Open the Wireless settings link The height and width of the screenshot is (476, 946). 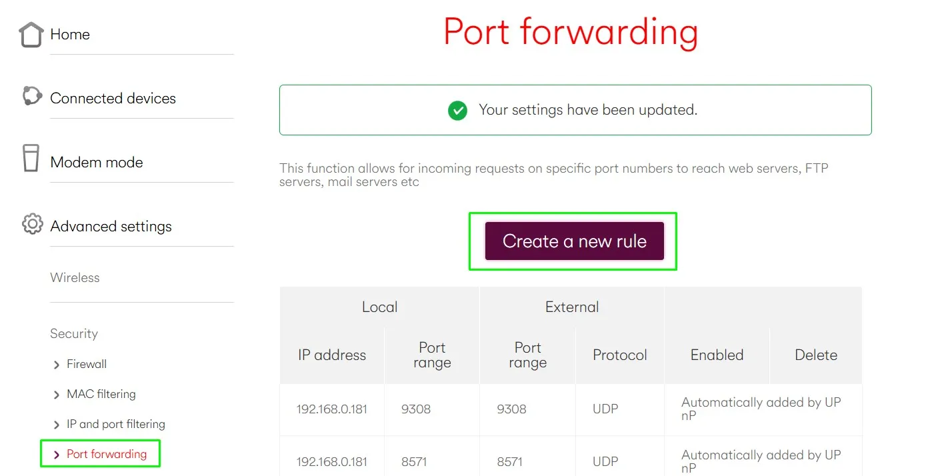tap(75, 277)
